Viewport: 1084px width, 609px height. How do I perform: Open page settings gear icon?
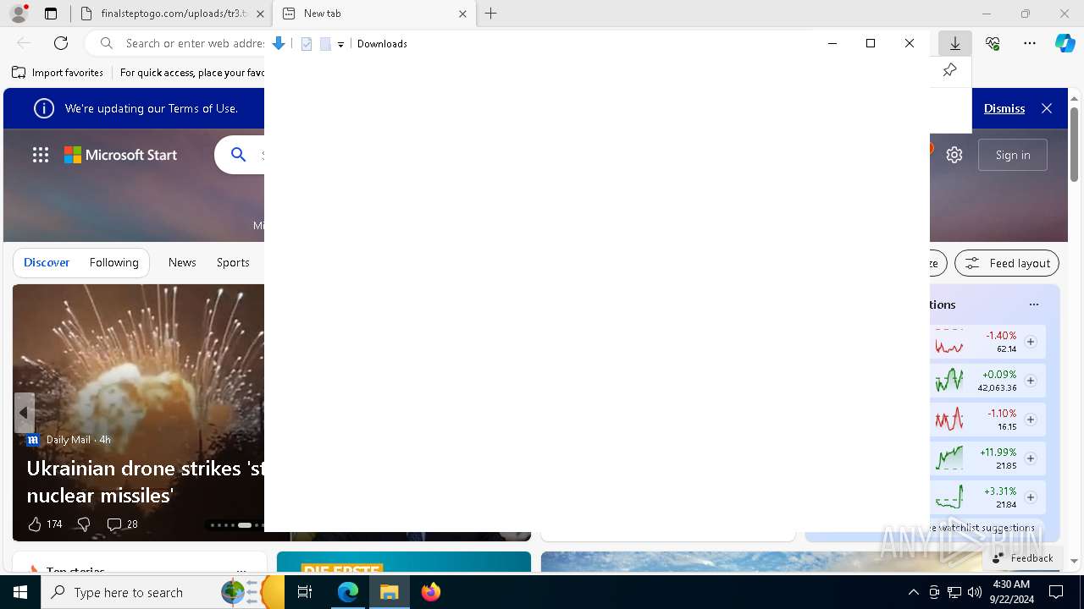[954, 155]
